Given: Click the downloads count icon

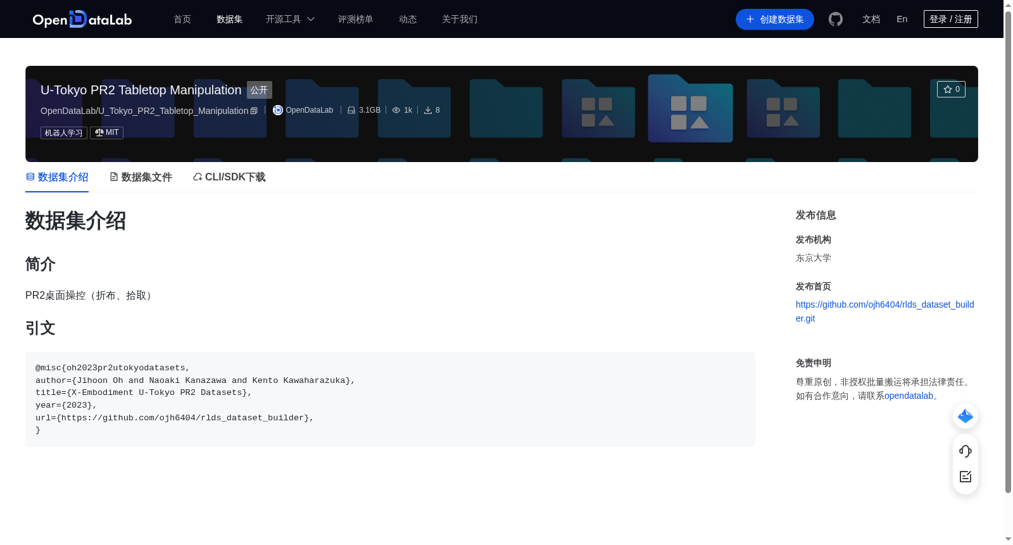Looking at the screenshot, I should click(428, 110).
